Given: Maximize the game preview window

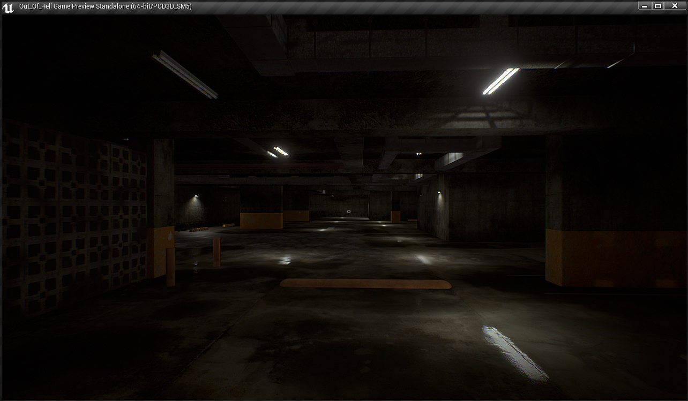Looking at the screenshot, I should tap(659, 6).
